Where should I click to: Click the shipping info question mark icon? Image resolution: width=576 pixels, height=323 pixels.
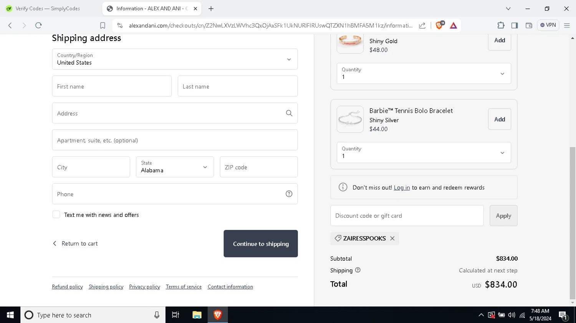(358, 270)
